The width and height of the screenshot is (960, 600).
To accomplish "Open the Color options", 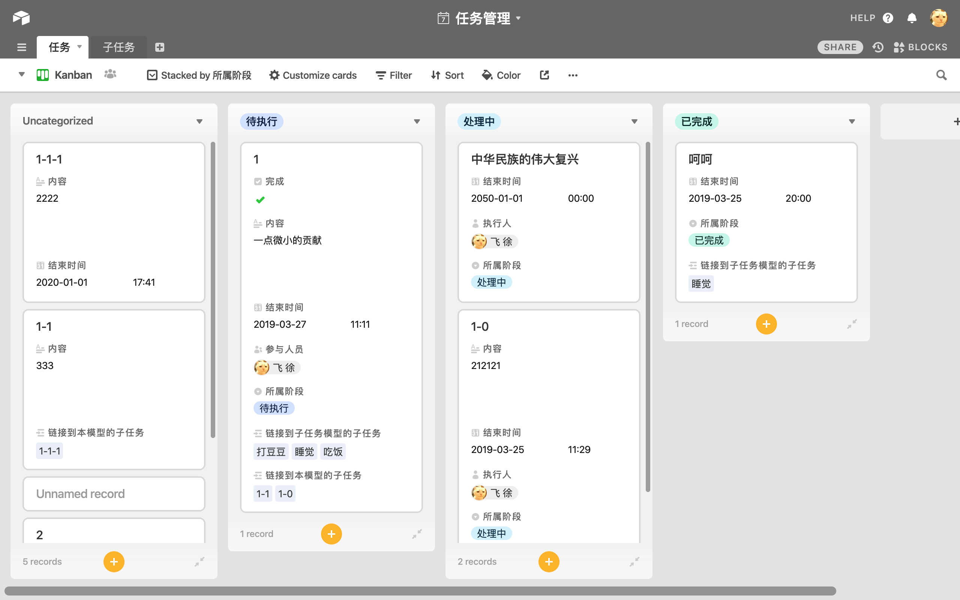I will pyautogui.click(x=501, y=75).
